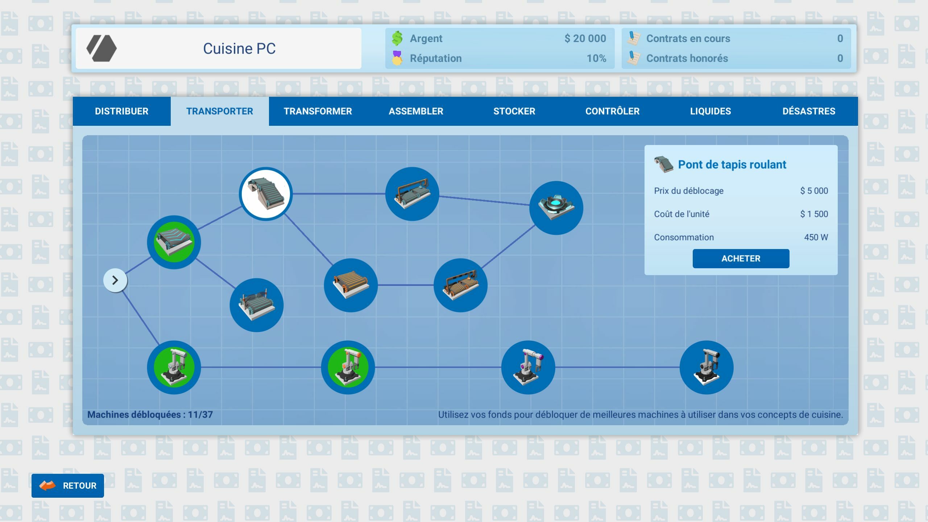928x522 pixels.
Task: Click the Cuisine PC company name
Action: click(239, 49)
